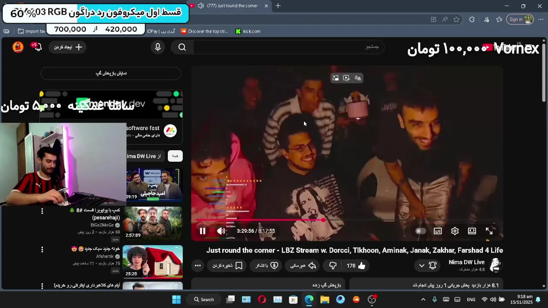Open the Discover the top str... bookmark
This screenshot has height=308, width=548.
tap(204, 31)
